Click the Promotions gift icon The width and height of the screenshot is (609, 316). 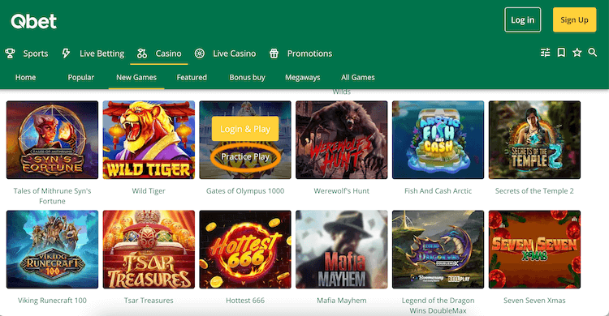[274, 53]
